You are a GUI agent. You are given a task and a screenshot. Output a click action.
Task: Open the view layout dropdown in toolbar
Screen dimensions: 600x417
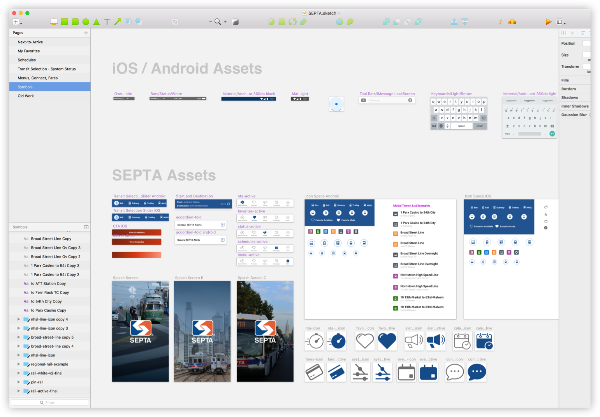click(561, 22)
